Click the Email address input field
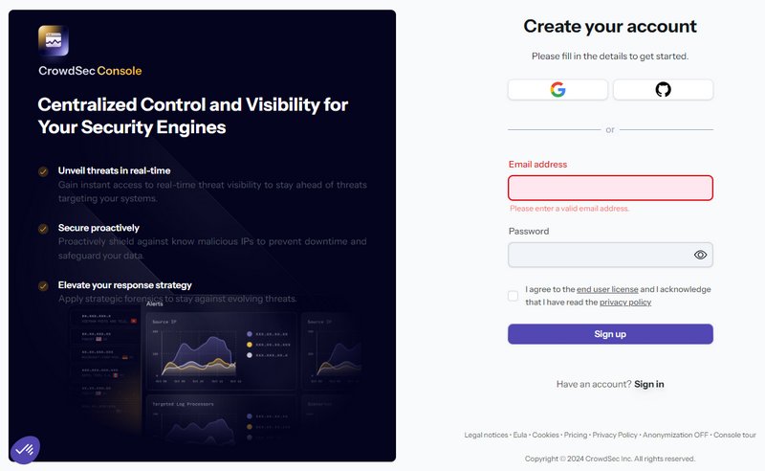This screenshot has width=765, height=471. coord(610,188)
